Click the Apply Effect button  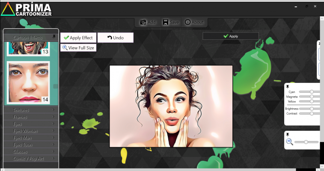click(x=78, y=38)
